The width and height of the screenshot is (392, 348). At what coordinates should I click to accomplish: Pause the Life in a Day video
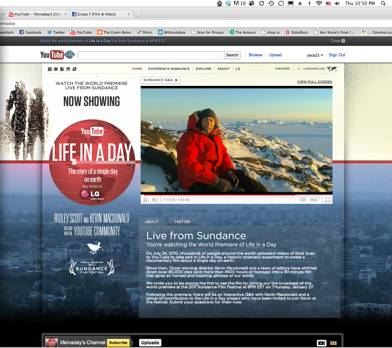click(145, 199)
